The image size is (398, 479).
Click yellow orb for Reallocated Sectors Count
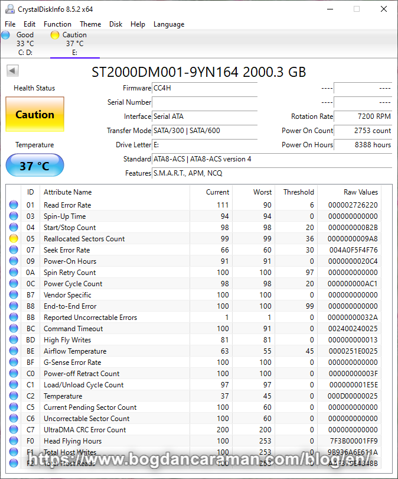click(x=14, y=238)
